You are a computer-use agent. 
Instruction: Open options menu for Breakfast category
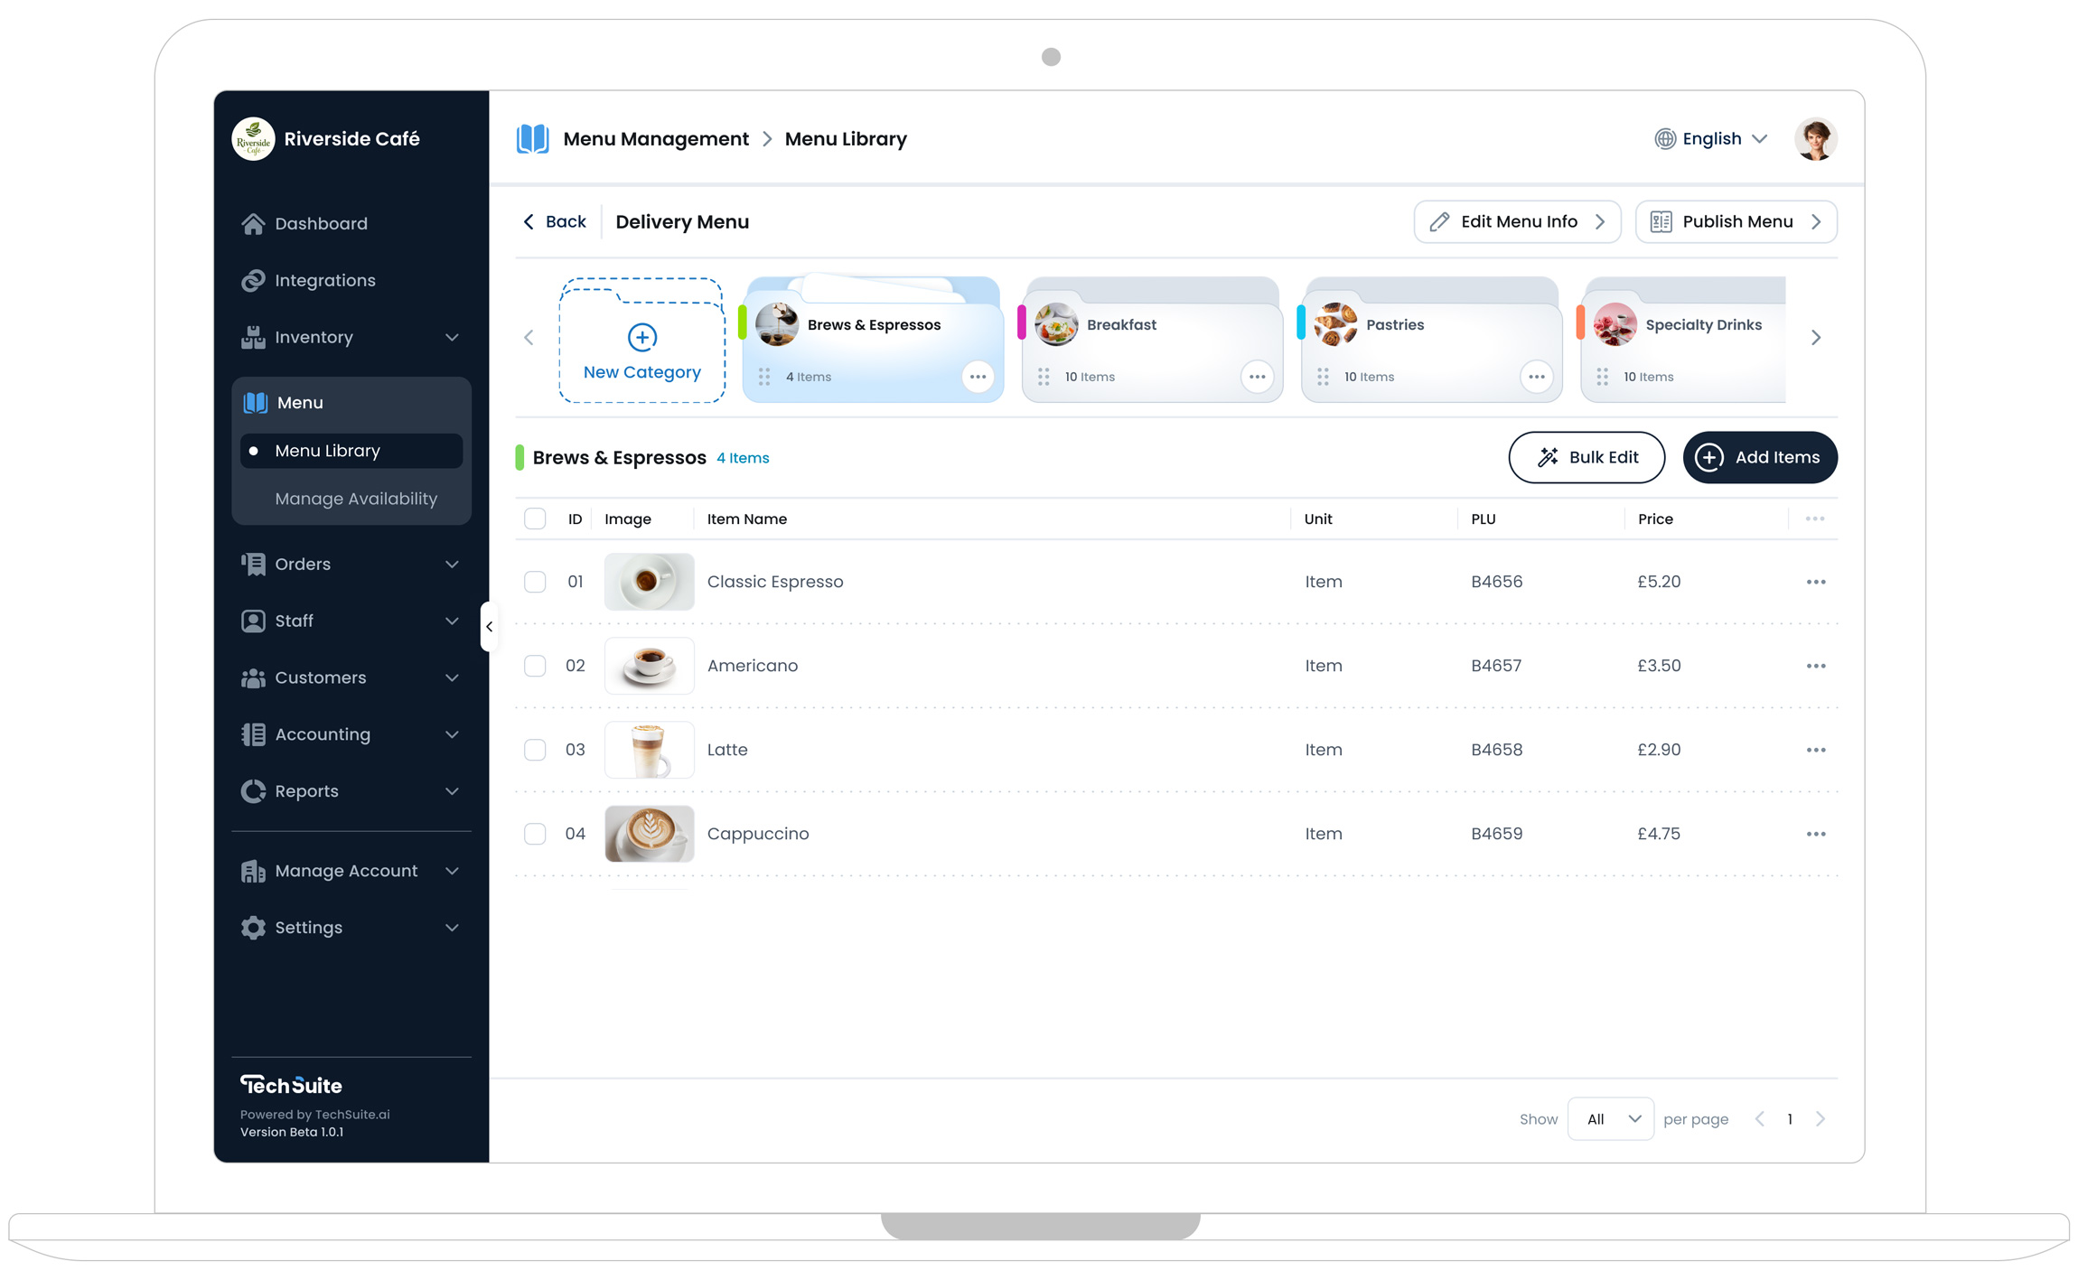[1257, 377]
